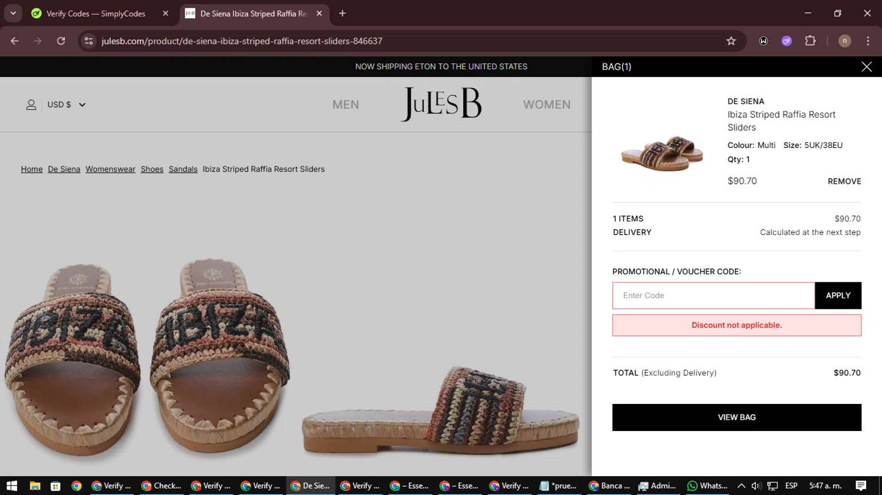This screenshot has height=495, width=882.
Task: Open the Chrome profile avatar
Action: (844, 41)
